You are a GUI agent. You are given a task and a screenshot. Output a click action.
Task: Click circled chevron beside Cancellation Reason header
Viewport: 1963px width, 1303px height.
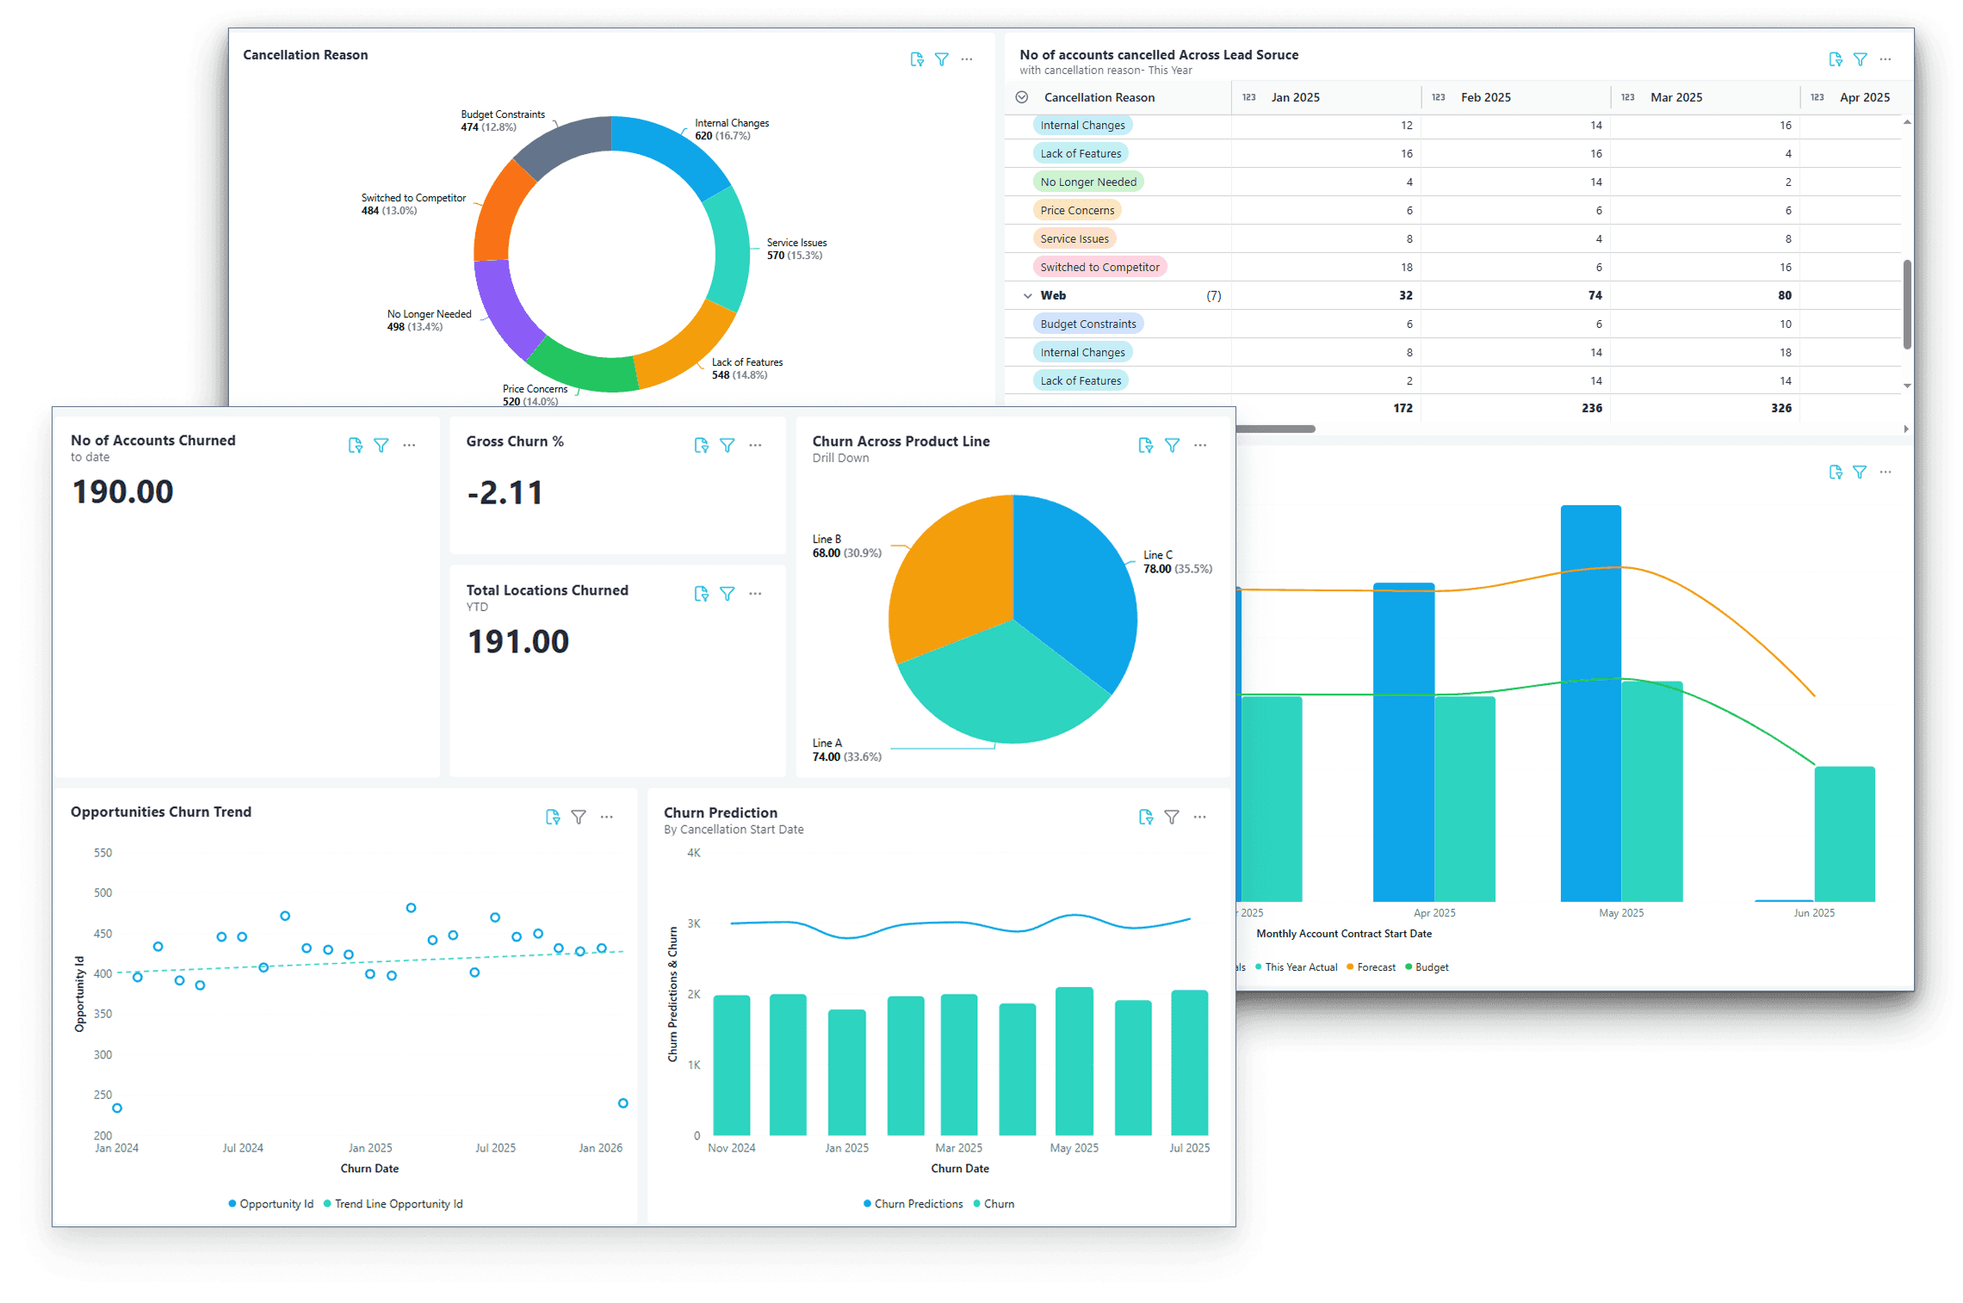point(1022,97)
